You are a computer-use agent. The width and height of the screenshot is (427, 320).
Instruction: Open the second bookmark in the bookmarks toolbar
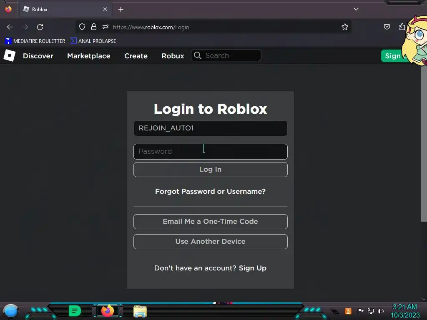tap(93, 41)
